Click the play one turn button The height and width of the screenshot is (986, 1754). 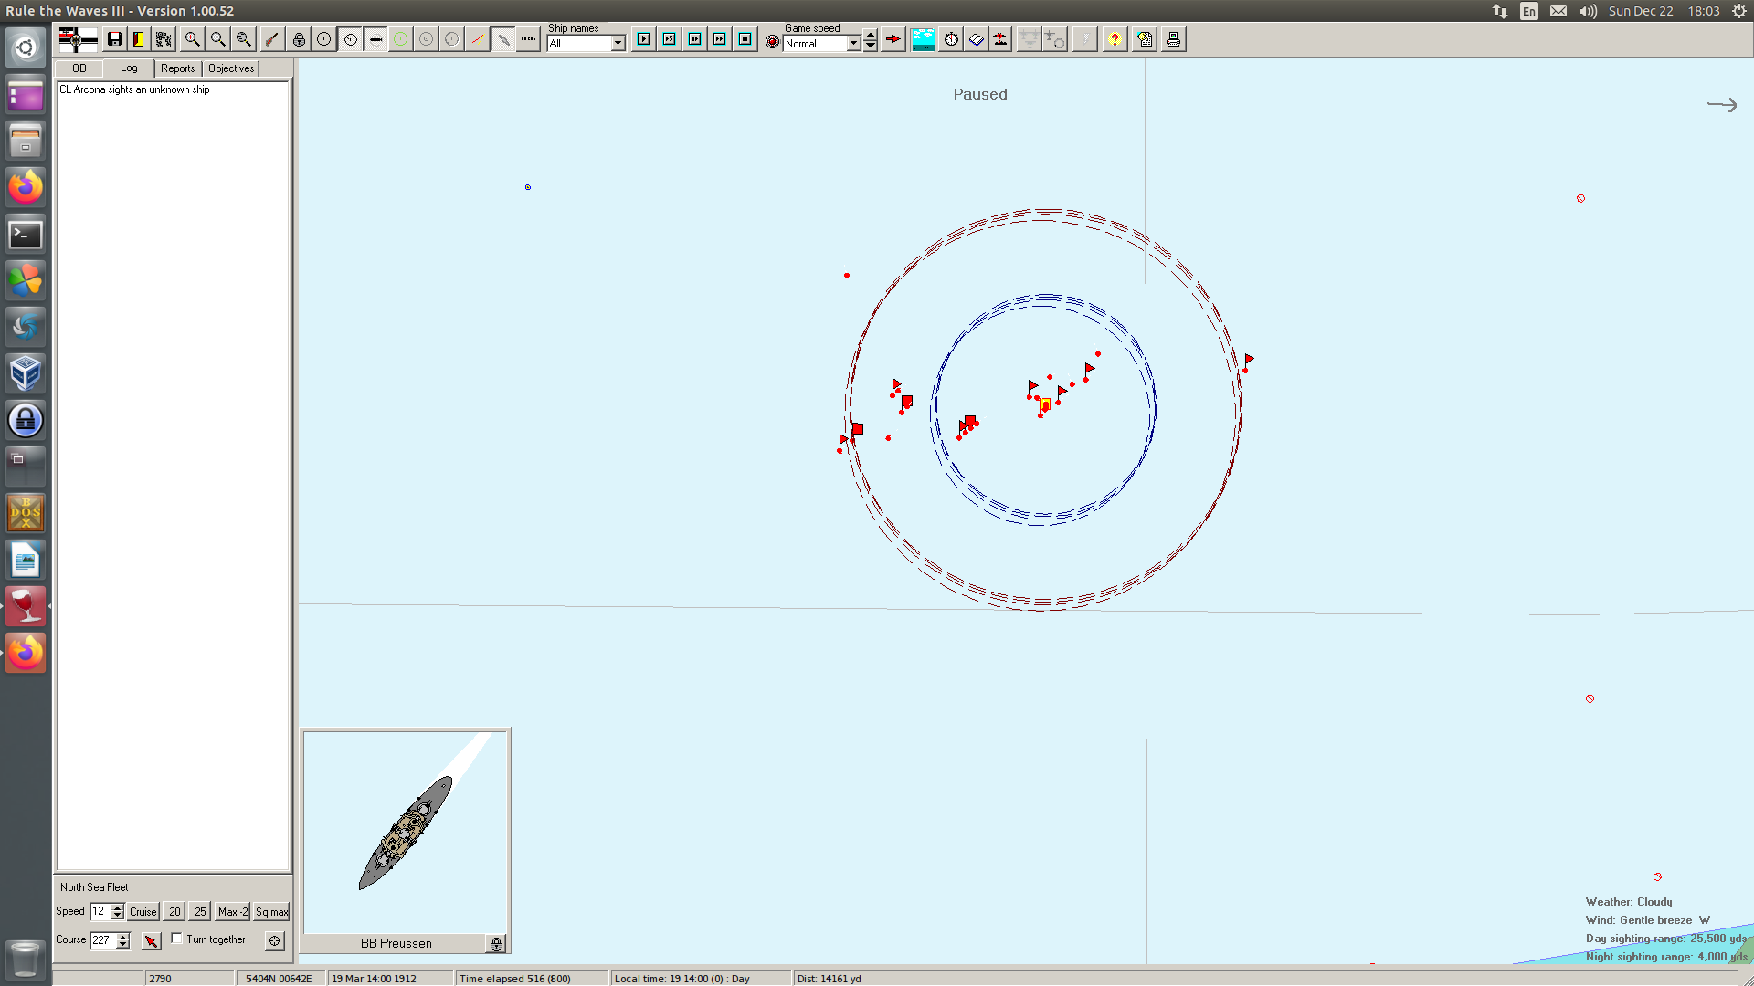tap(644, 39)
